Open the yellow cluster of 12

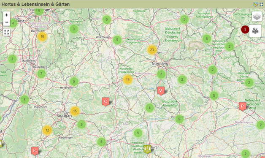(47, 130)
